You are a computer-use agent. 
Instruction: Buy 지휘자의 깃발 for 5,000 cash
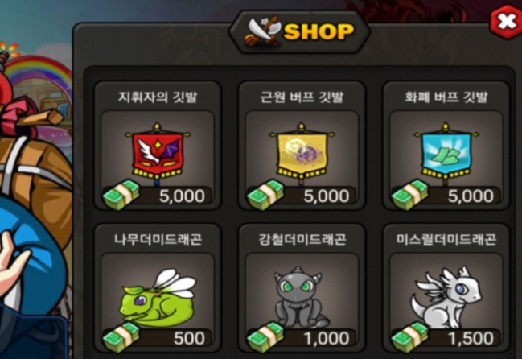tap(158, 196)
